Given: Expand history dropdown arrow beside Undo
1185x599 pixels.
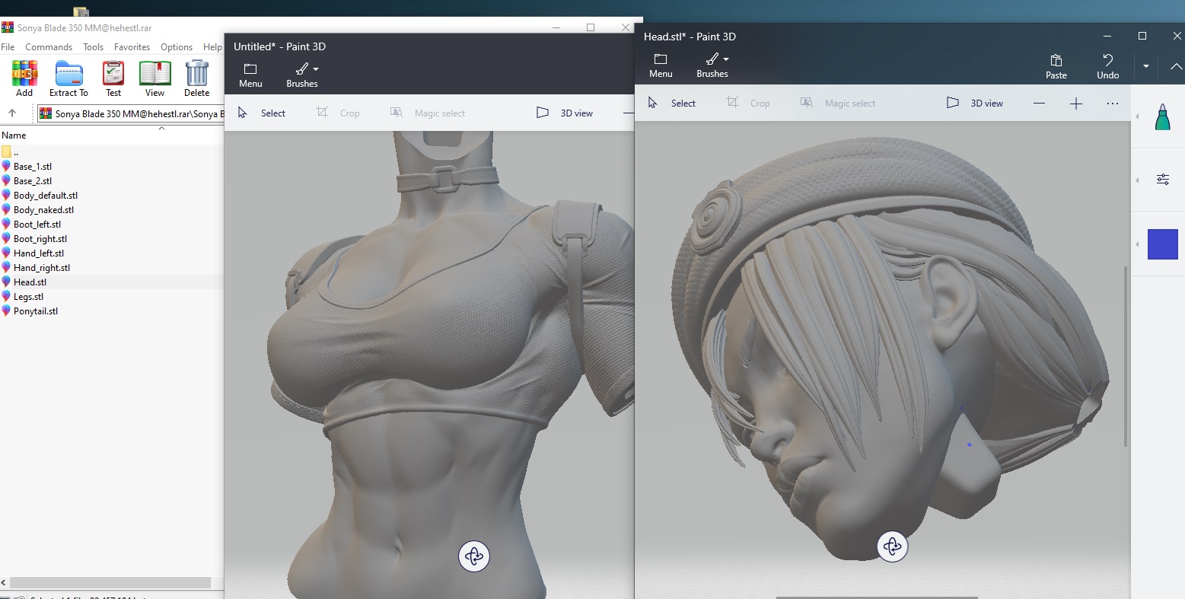Looking at the screenshot, I should click(1146, 66).
